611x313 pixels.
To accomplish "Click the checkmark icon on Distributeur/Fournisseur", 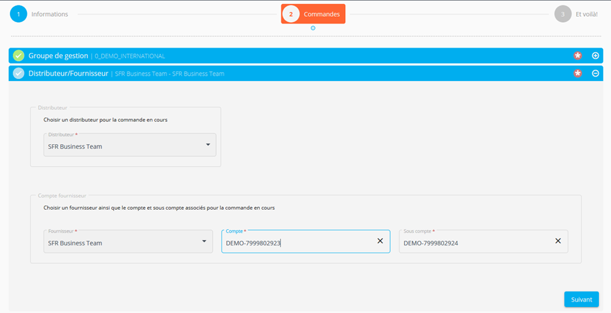I will coord(19,73).
